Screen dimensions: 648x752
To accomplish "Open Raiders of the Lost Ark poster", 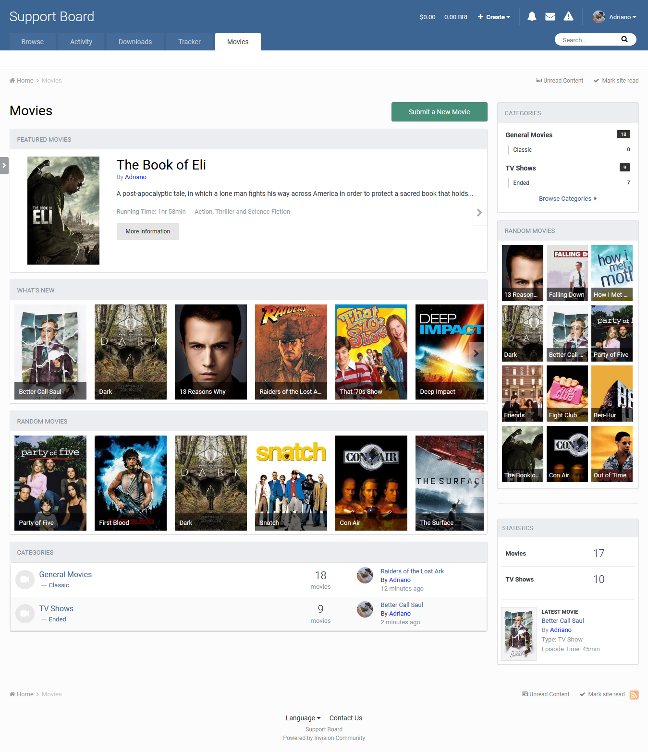I will (x=291, y=352).
